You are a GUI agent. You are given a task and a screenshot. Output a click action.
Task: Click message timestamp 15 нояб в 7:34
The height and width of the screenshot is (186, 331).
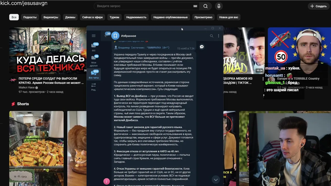[x=186, y=48]
